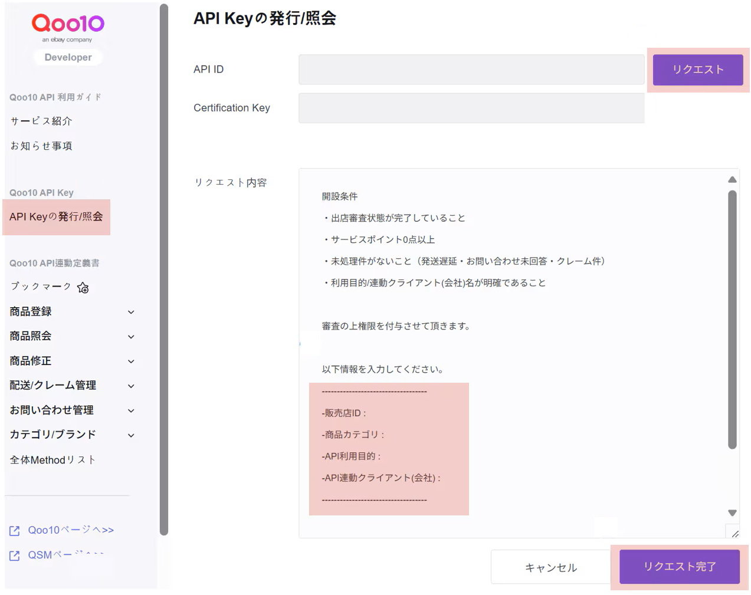751x595 pixels.
Task: Click the -API利用目的 : line in textarea
Action: pos(351,456)
